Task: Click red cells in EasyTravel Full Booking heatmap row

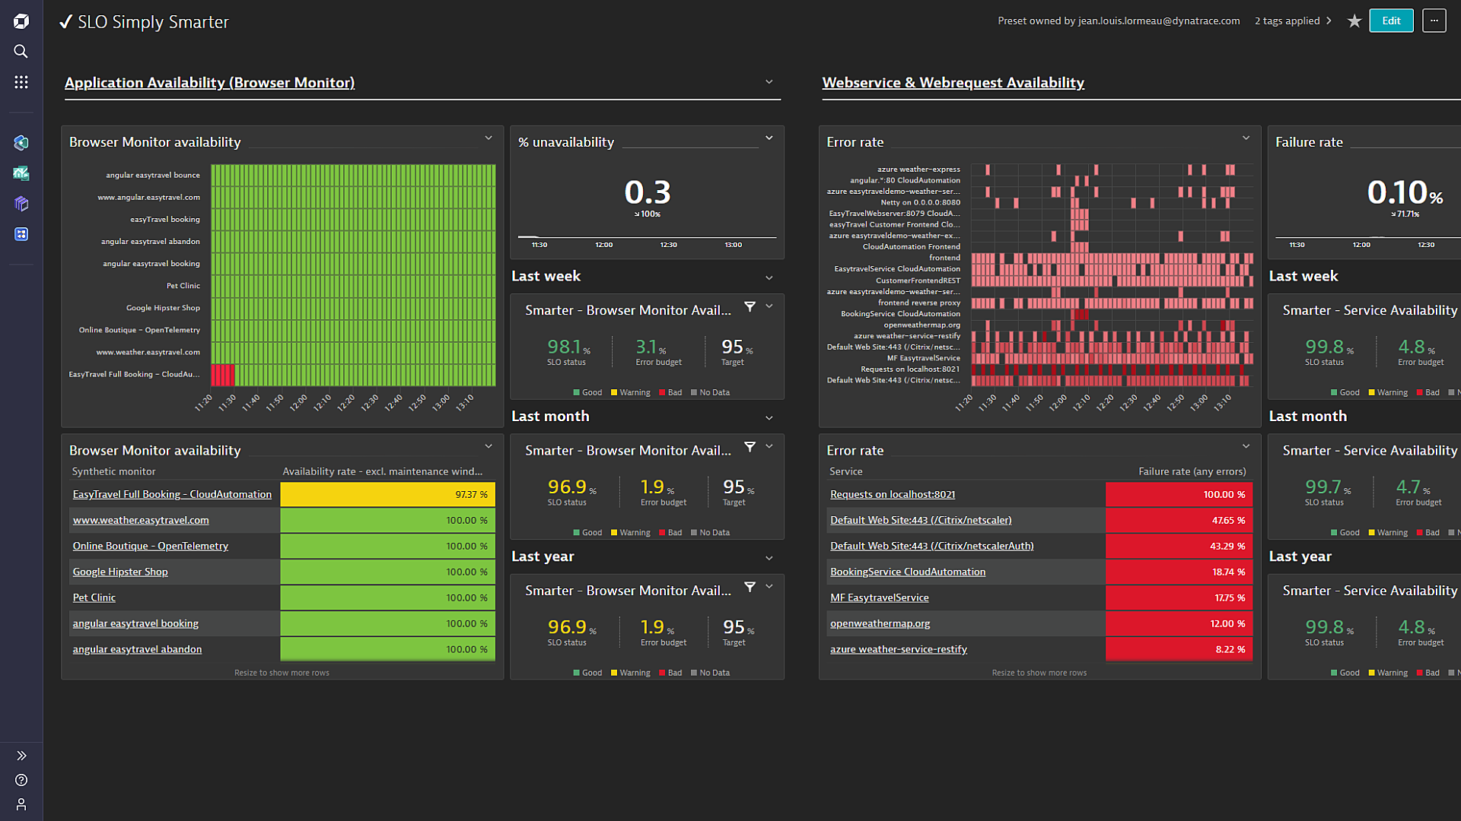Action: coord(223,375)
